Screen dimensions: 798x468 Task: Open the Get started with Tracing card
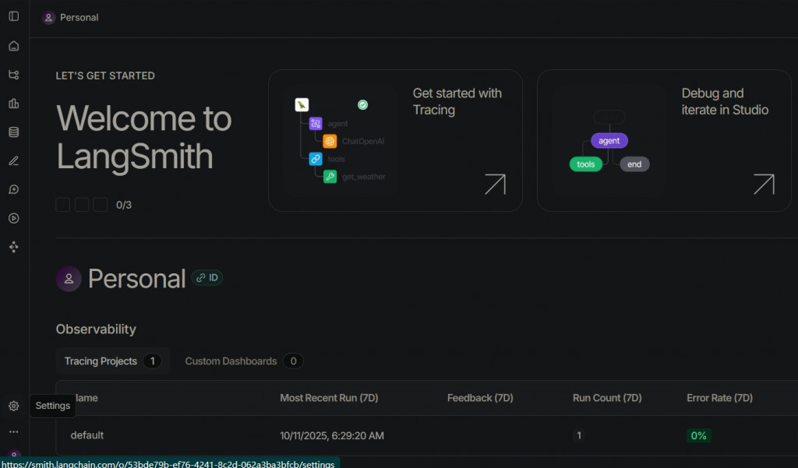(x=395, y=140)
